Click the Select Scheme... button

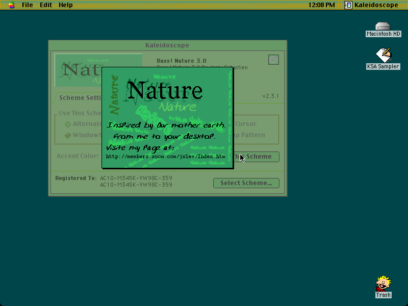click(246, 183)
